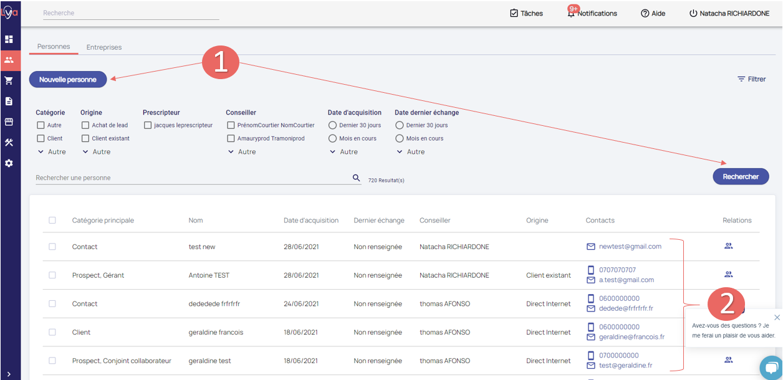Click the shopping cart sidebar icon
783x380 pixels.
pos(9,80)
